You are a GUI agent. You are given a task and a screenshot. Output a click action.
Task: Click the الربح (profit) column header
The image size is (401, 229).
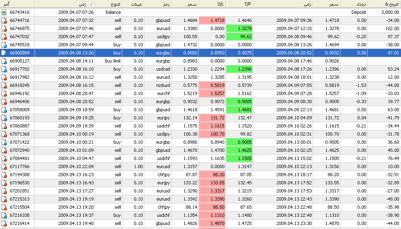(x=384, y=4)
